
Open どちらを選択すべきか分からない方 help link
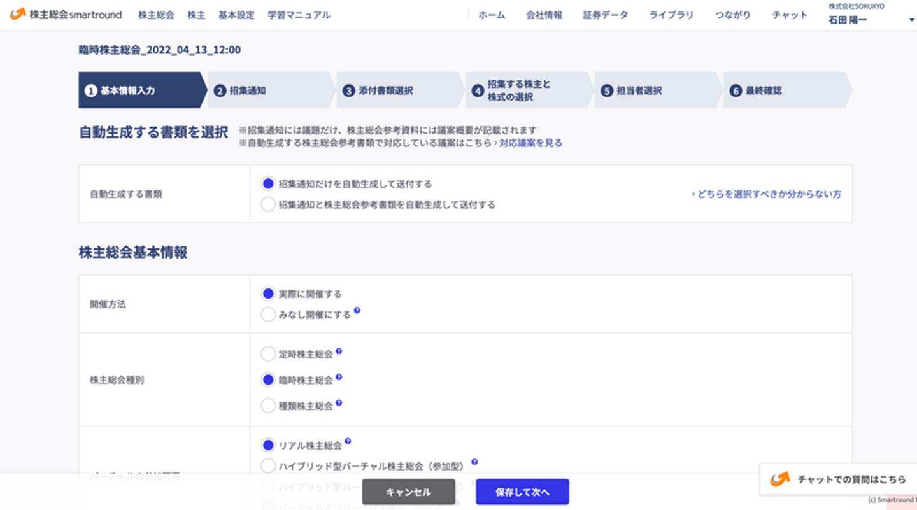pyautogui.click(x=766, y=194)
